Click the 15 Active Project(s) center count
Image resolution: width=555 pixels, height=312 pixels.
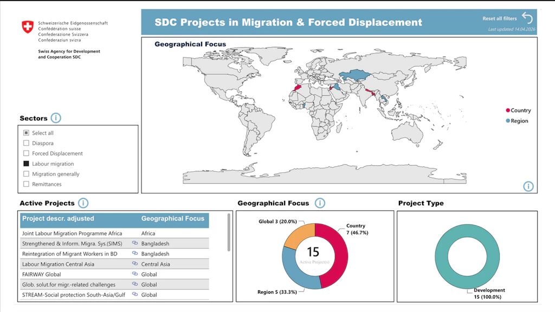[x=314, y=255]
